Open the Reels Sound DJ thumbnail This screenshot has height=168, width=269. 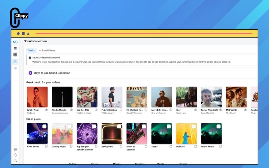[37, 133]
